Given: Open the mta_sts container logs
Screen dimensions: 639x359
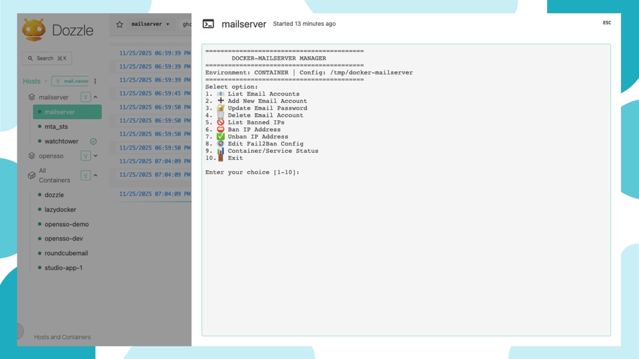Looking at the screenshot, I should point(56,126).
